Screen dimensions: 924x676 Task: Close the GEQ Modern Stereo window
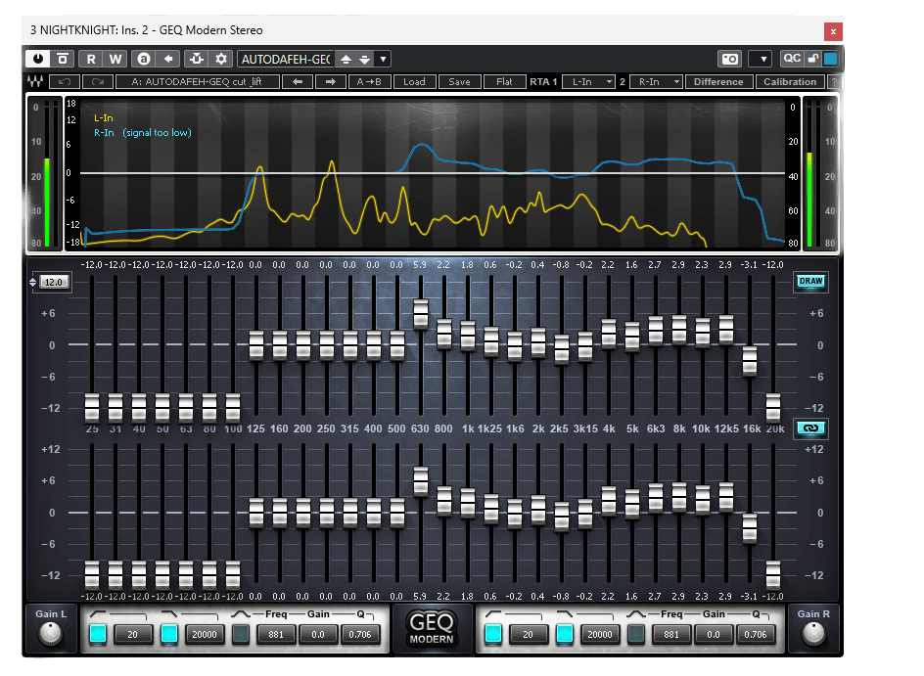tap(833, 31)
